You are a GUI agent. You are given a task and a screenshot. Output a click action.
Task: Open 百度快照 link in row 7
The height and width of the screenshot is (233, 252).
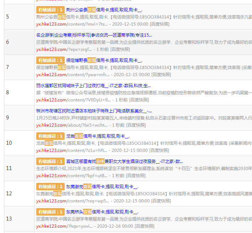pos(161,75)
